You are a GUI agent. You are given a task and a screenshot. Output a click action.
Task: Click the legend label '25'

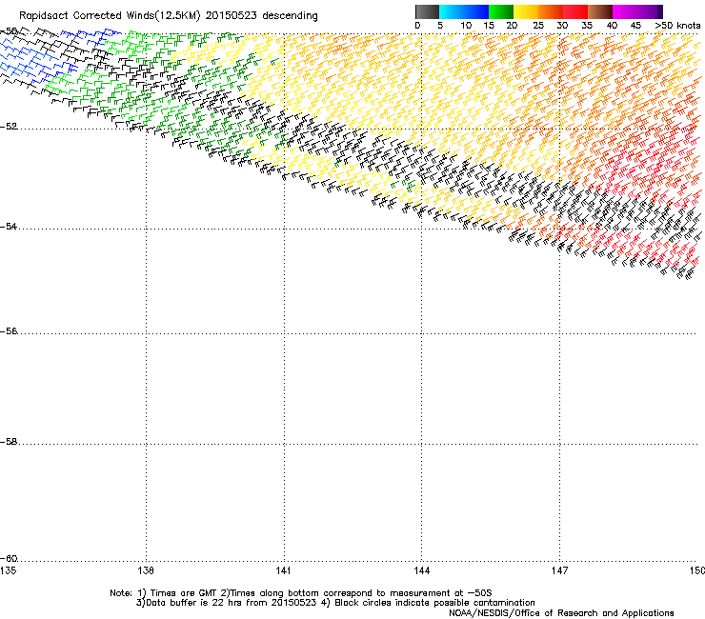(x=538, y=26)
